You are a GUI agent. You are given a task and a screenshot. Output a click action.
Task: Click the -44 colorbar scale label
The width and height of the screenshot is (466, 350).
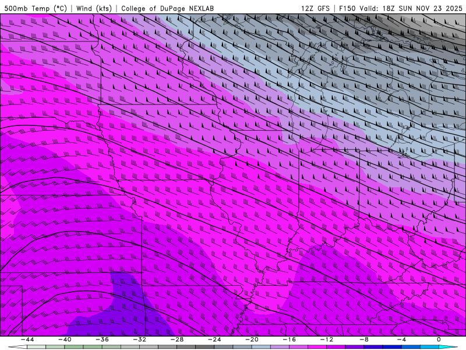coord(27,339)
